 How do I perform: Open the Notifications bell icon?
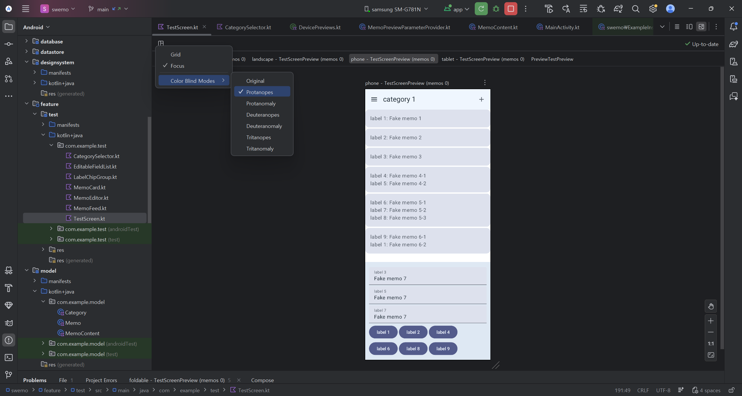click(x=734, y=27)
